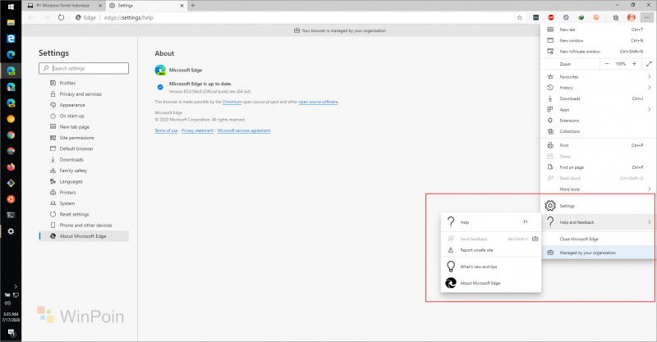The image size is (657, 342).
Task: Open File Explorer from the taskbar
Action: (x=11, y=23)
